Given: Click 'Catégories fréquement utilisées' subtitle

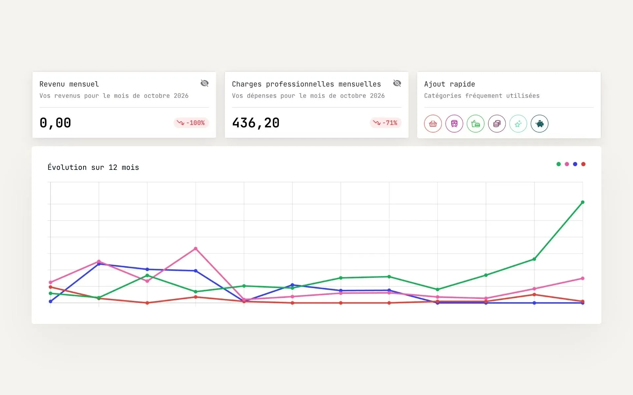Looking at the screenshot, I should pyautogui.click(x=482, y=96).
